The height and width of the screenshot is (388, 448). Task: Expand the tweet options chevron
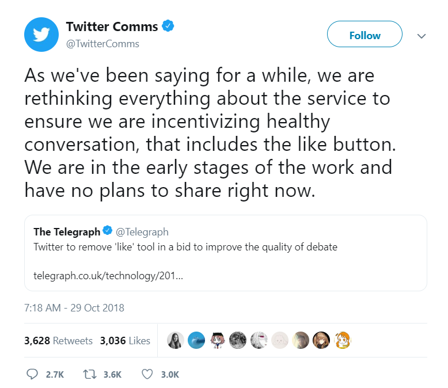click(422, 36)
